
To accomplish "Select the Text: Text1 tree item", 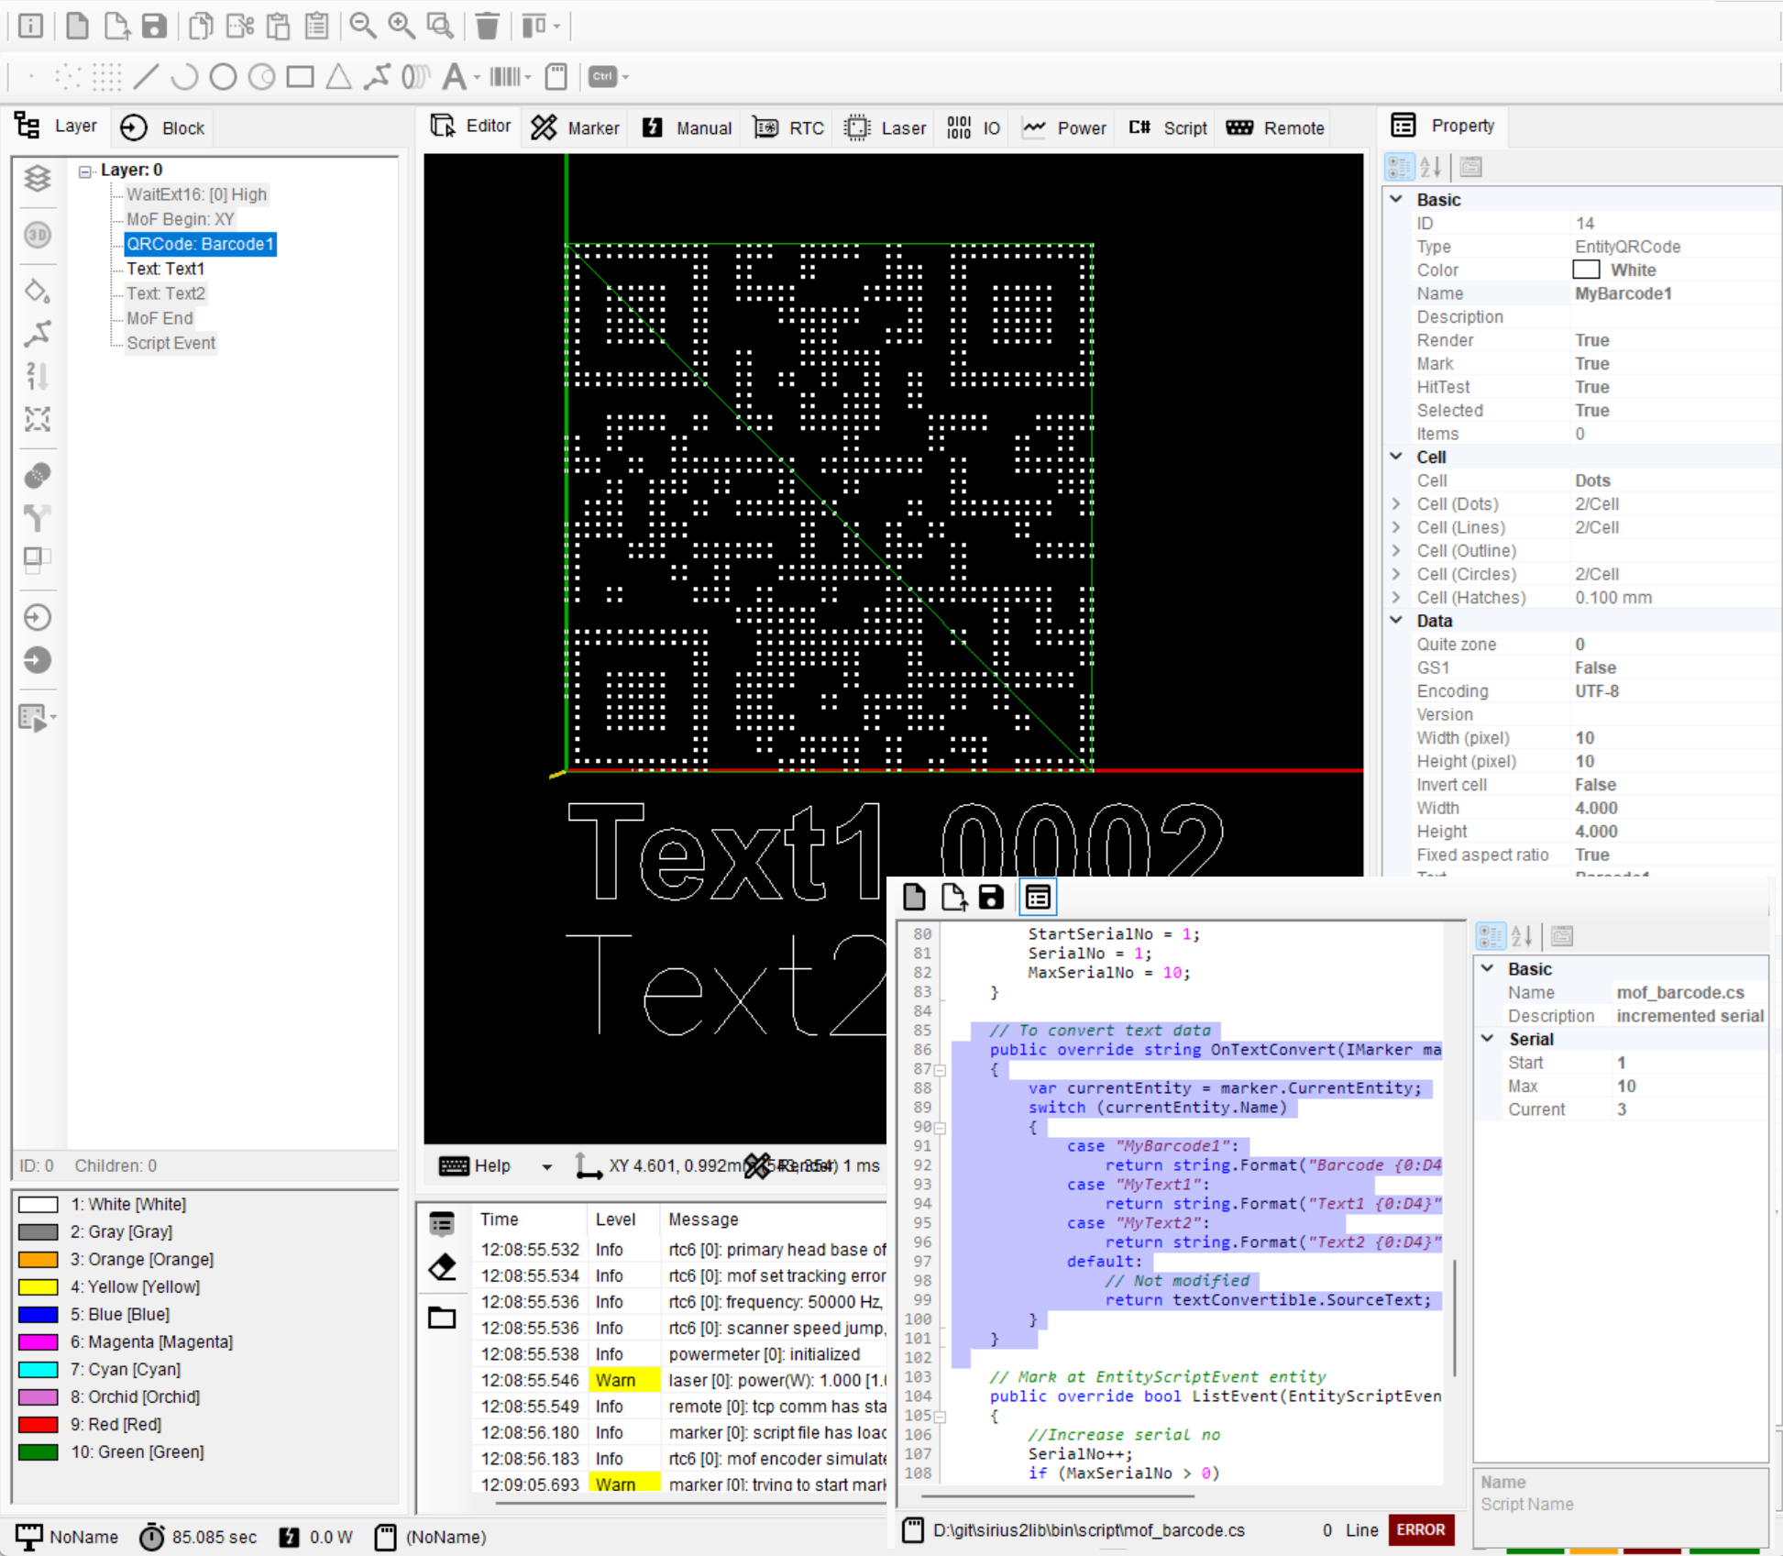I will pos(165,269).
